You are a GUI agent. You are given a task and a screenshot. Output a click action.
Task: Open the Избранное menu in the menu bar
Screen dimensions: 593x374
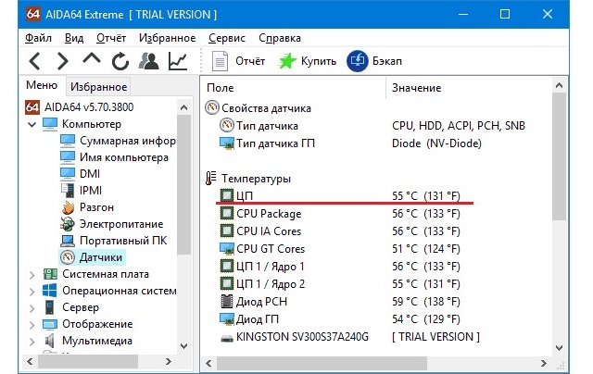click(167, 38)
